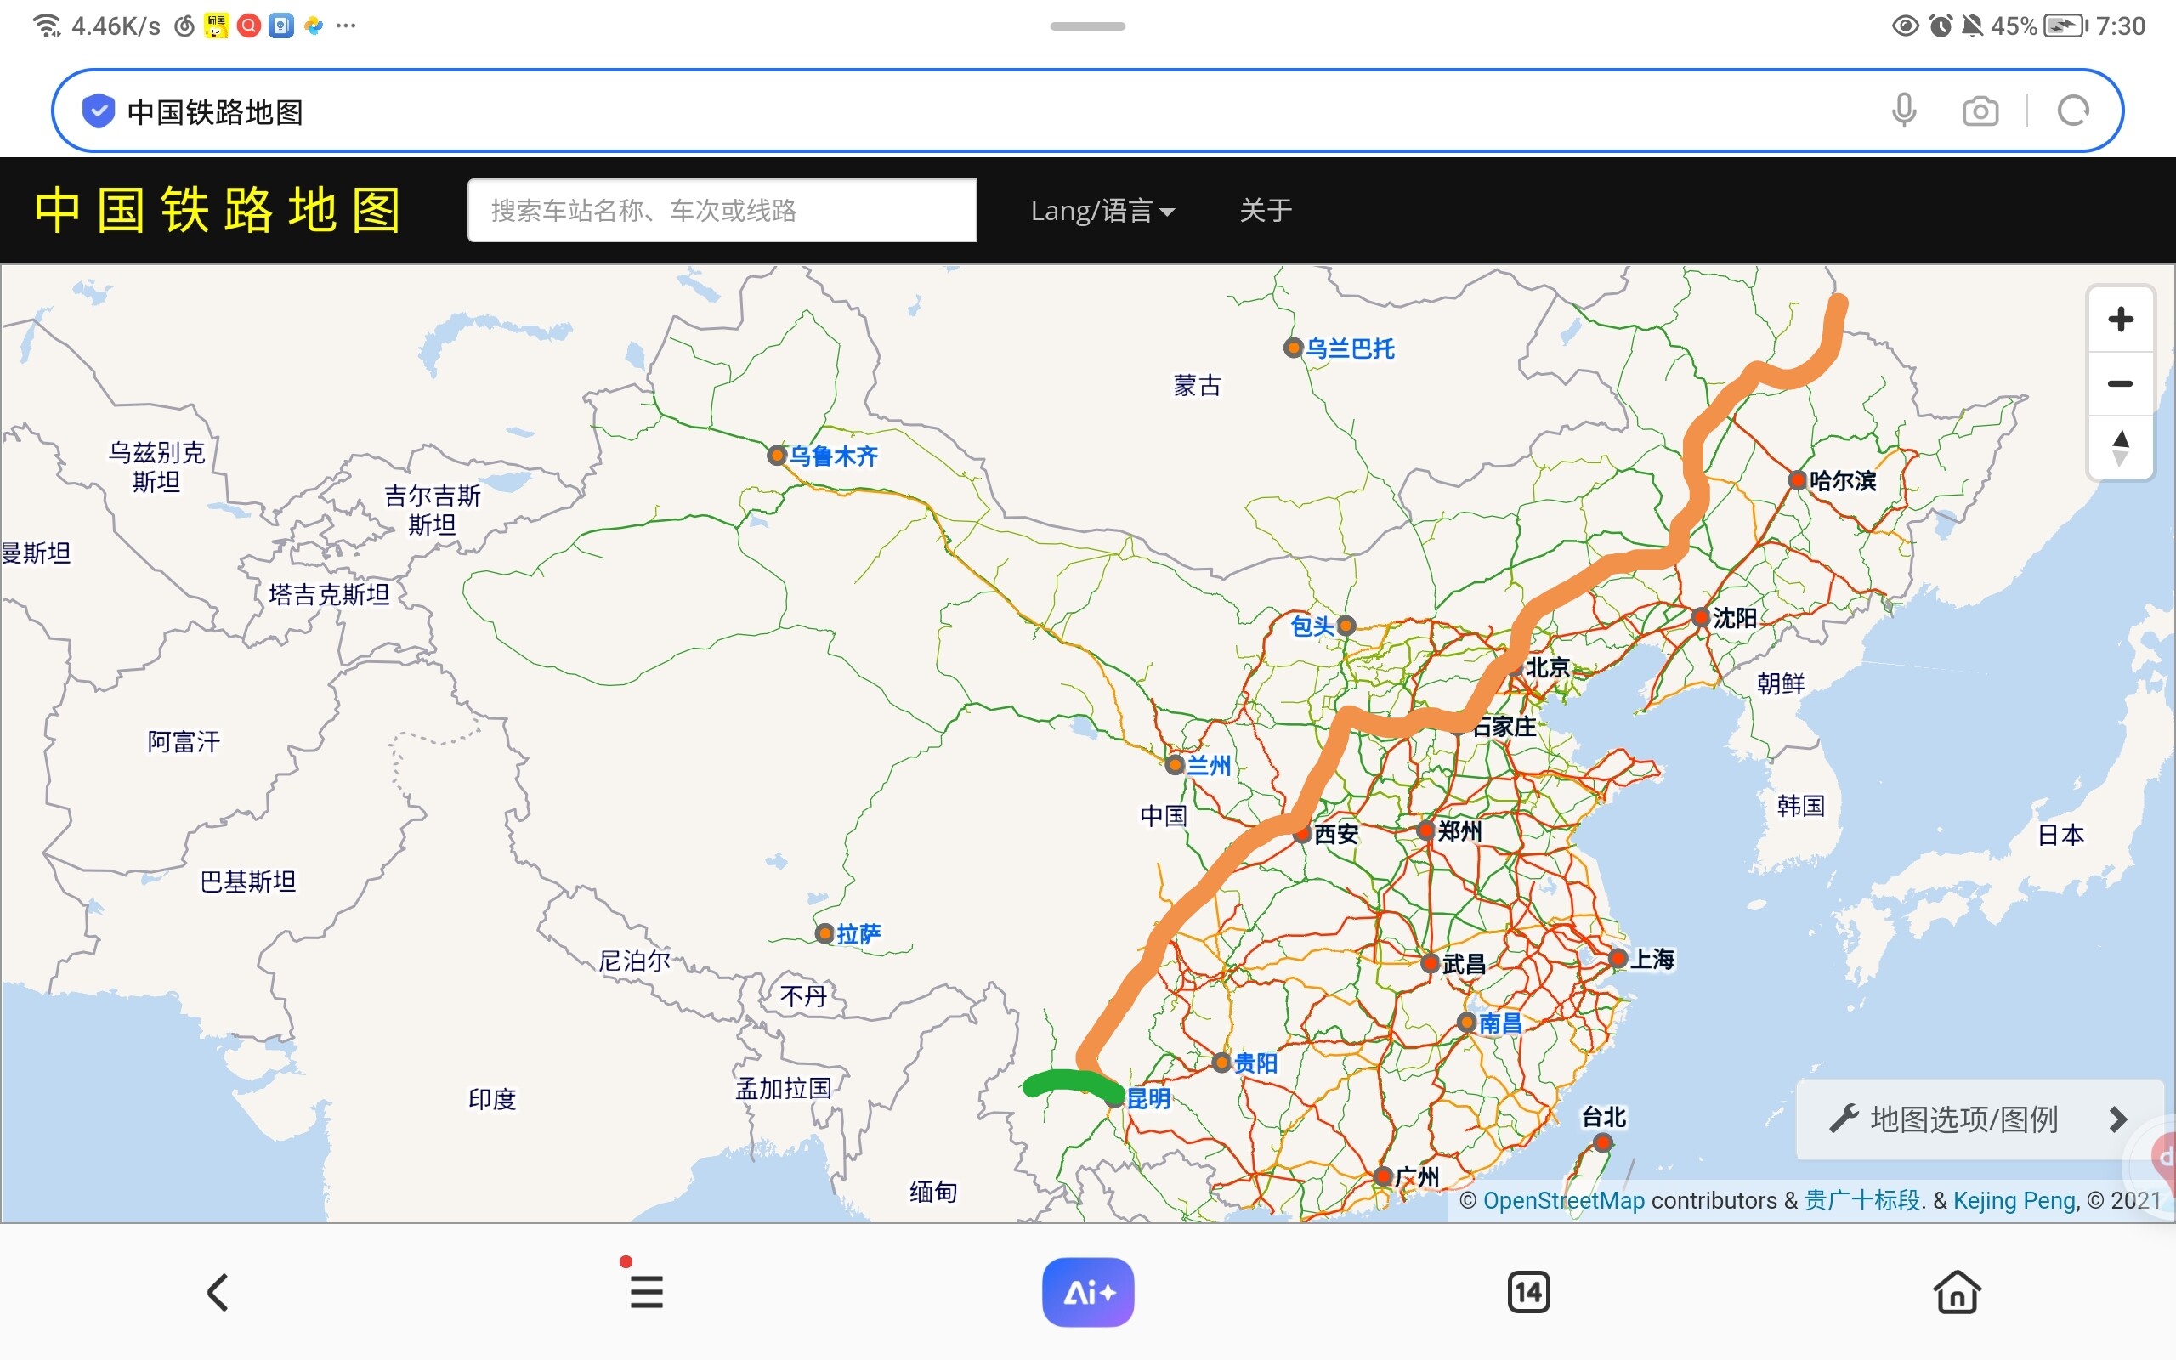The width and height of the screenshot is (2176, 1360).
Task: Go to browser home page
Action: pyautogui.click(x=1957, y=1292)
